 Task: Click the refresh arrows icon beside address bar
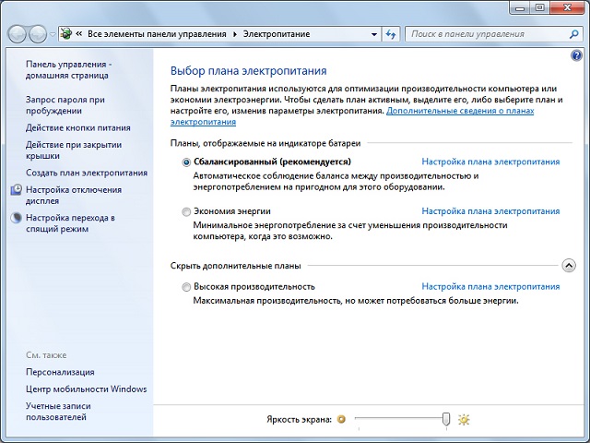(x=391, y=34)
